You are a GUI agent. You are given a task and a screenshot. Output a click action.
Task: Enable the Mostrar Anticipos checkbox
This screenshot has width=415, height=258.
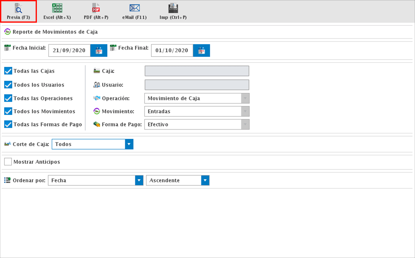pos(8,162)
